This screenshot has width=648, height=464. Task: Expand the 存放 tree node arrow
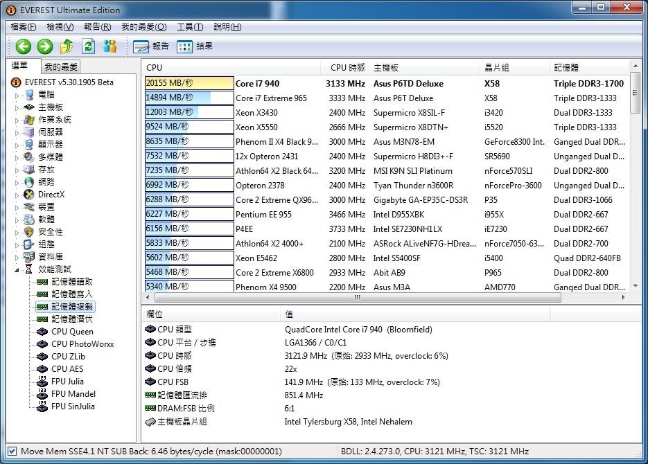[x=17, y=170]
